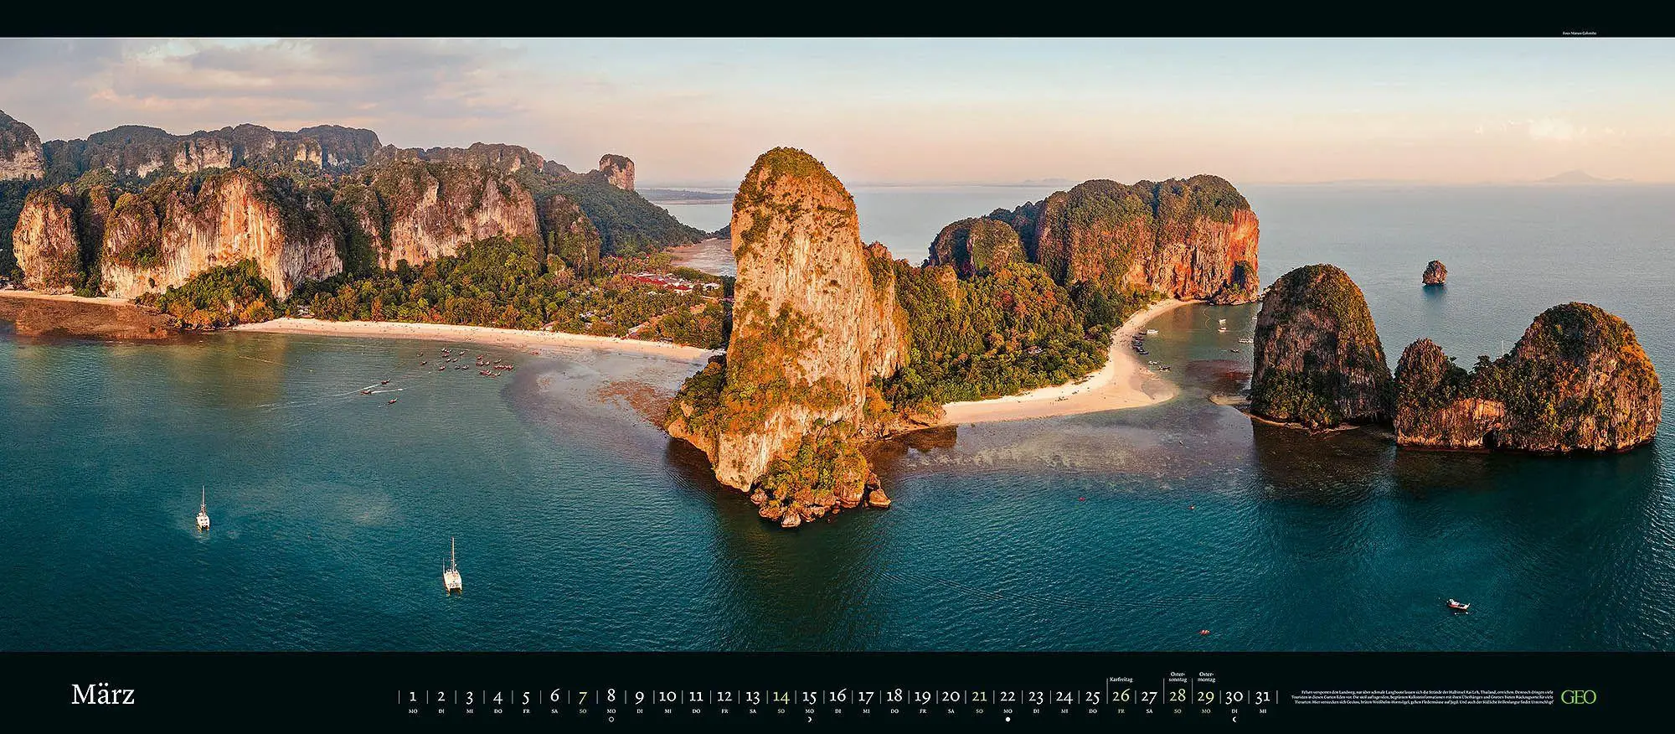
Task: Select the Easter Sunday date 28
Action: tap(1178, 695)
